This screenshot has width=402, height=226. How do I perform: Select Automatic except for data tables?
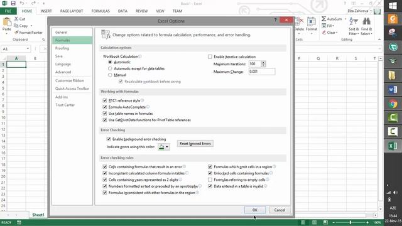tap(110, 68)
